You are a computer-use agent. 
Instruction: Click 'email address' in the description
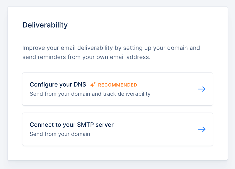tap(130, 57)
